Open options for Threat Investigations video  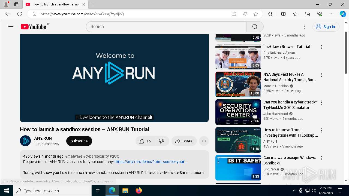click(x=322, y=130)
